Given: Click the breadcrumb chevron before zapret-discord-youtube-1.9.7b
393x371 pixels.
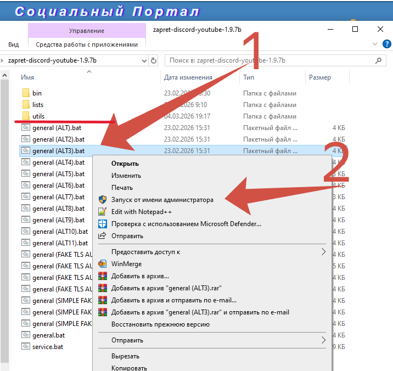Looking at the screenshot, I should click(2, 60).
